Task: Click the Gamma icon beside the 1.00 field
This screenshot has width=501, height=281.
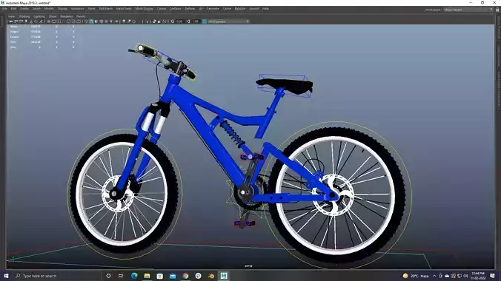Action: [x=188, y=21]
